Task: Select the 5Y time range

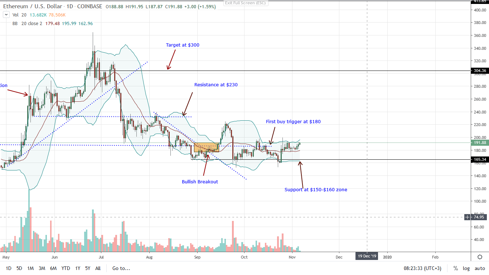Action: tap(88, 268)
